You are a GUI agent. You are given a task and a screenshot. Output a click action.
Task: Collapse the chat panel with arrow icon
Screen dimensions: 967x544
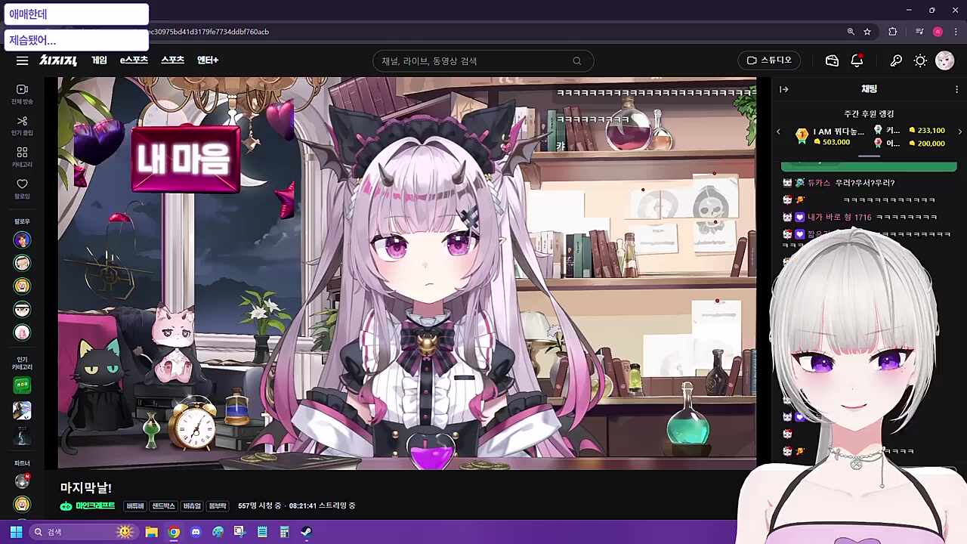click(784, 89)
